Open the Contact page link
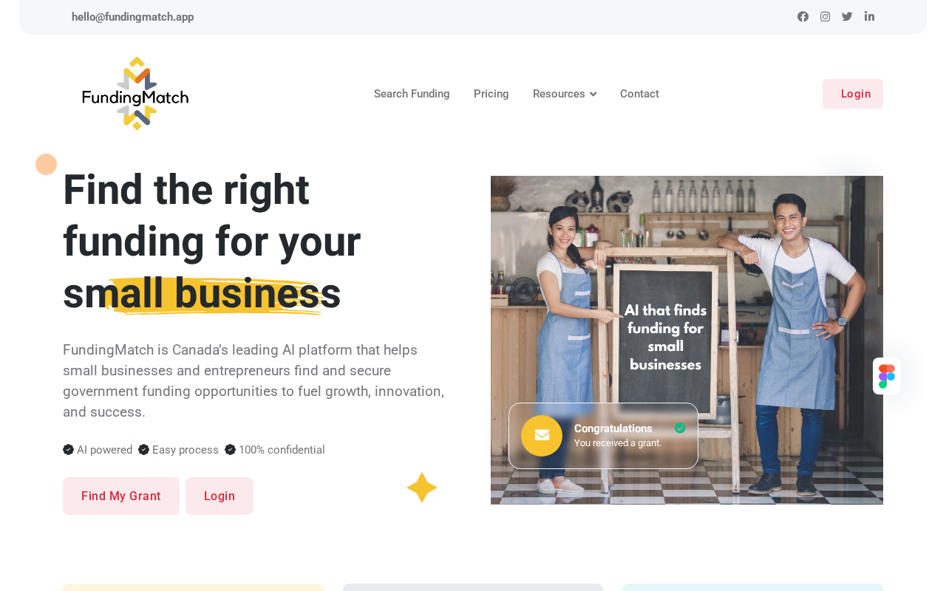This screenshot has width=946, height=591. tap(639, 94)
